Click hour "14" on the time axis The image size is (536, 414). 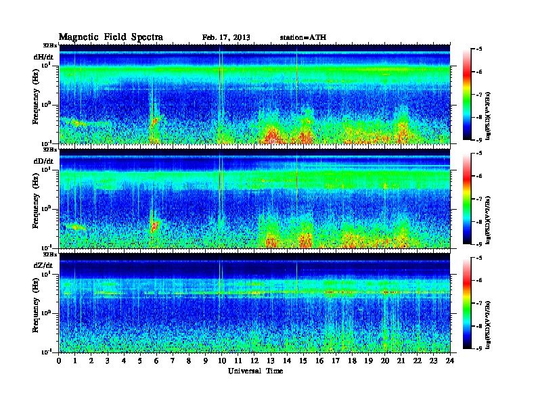click(x=287, y=361)
